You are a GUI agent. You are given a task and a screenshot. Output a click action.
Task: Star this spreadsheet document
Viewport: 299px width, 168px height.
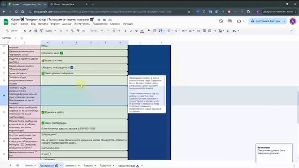tap(99, 20)
